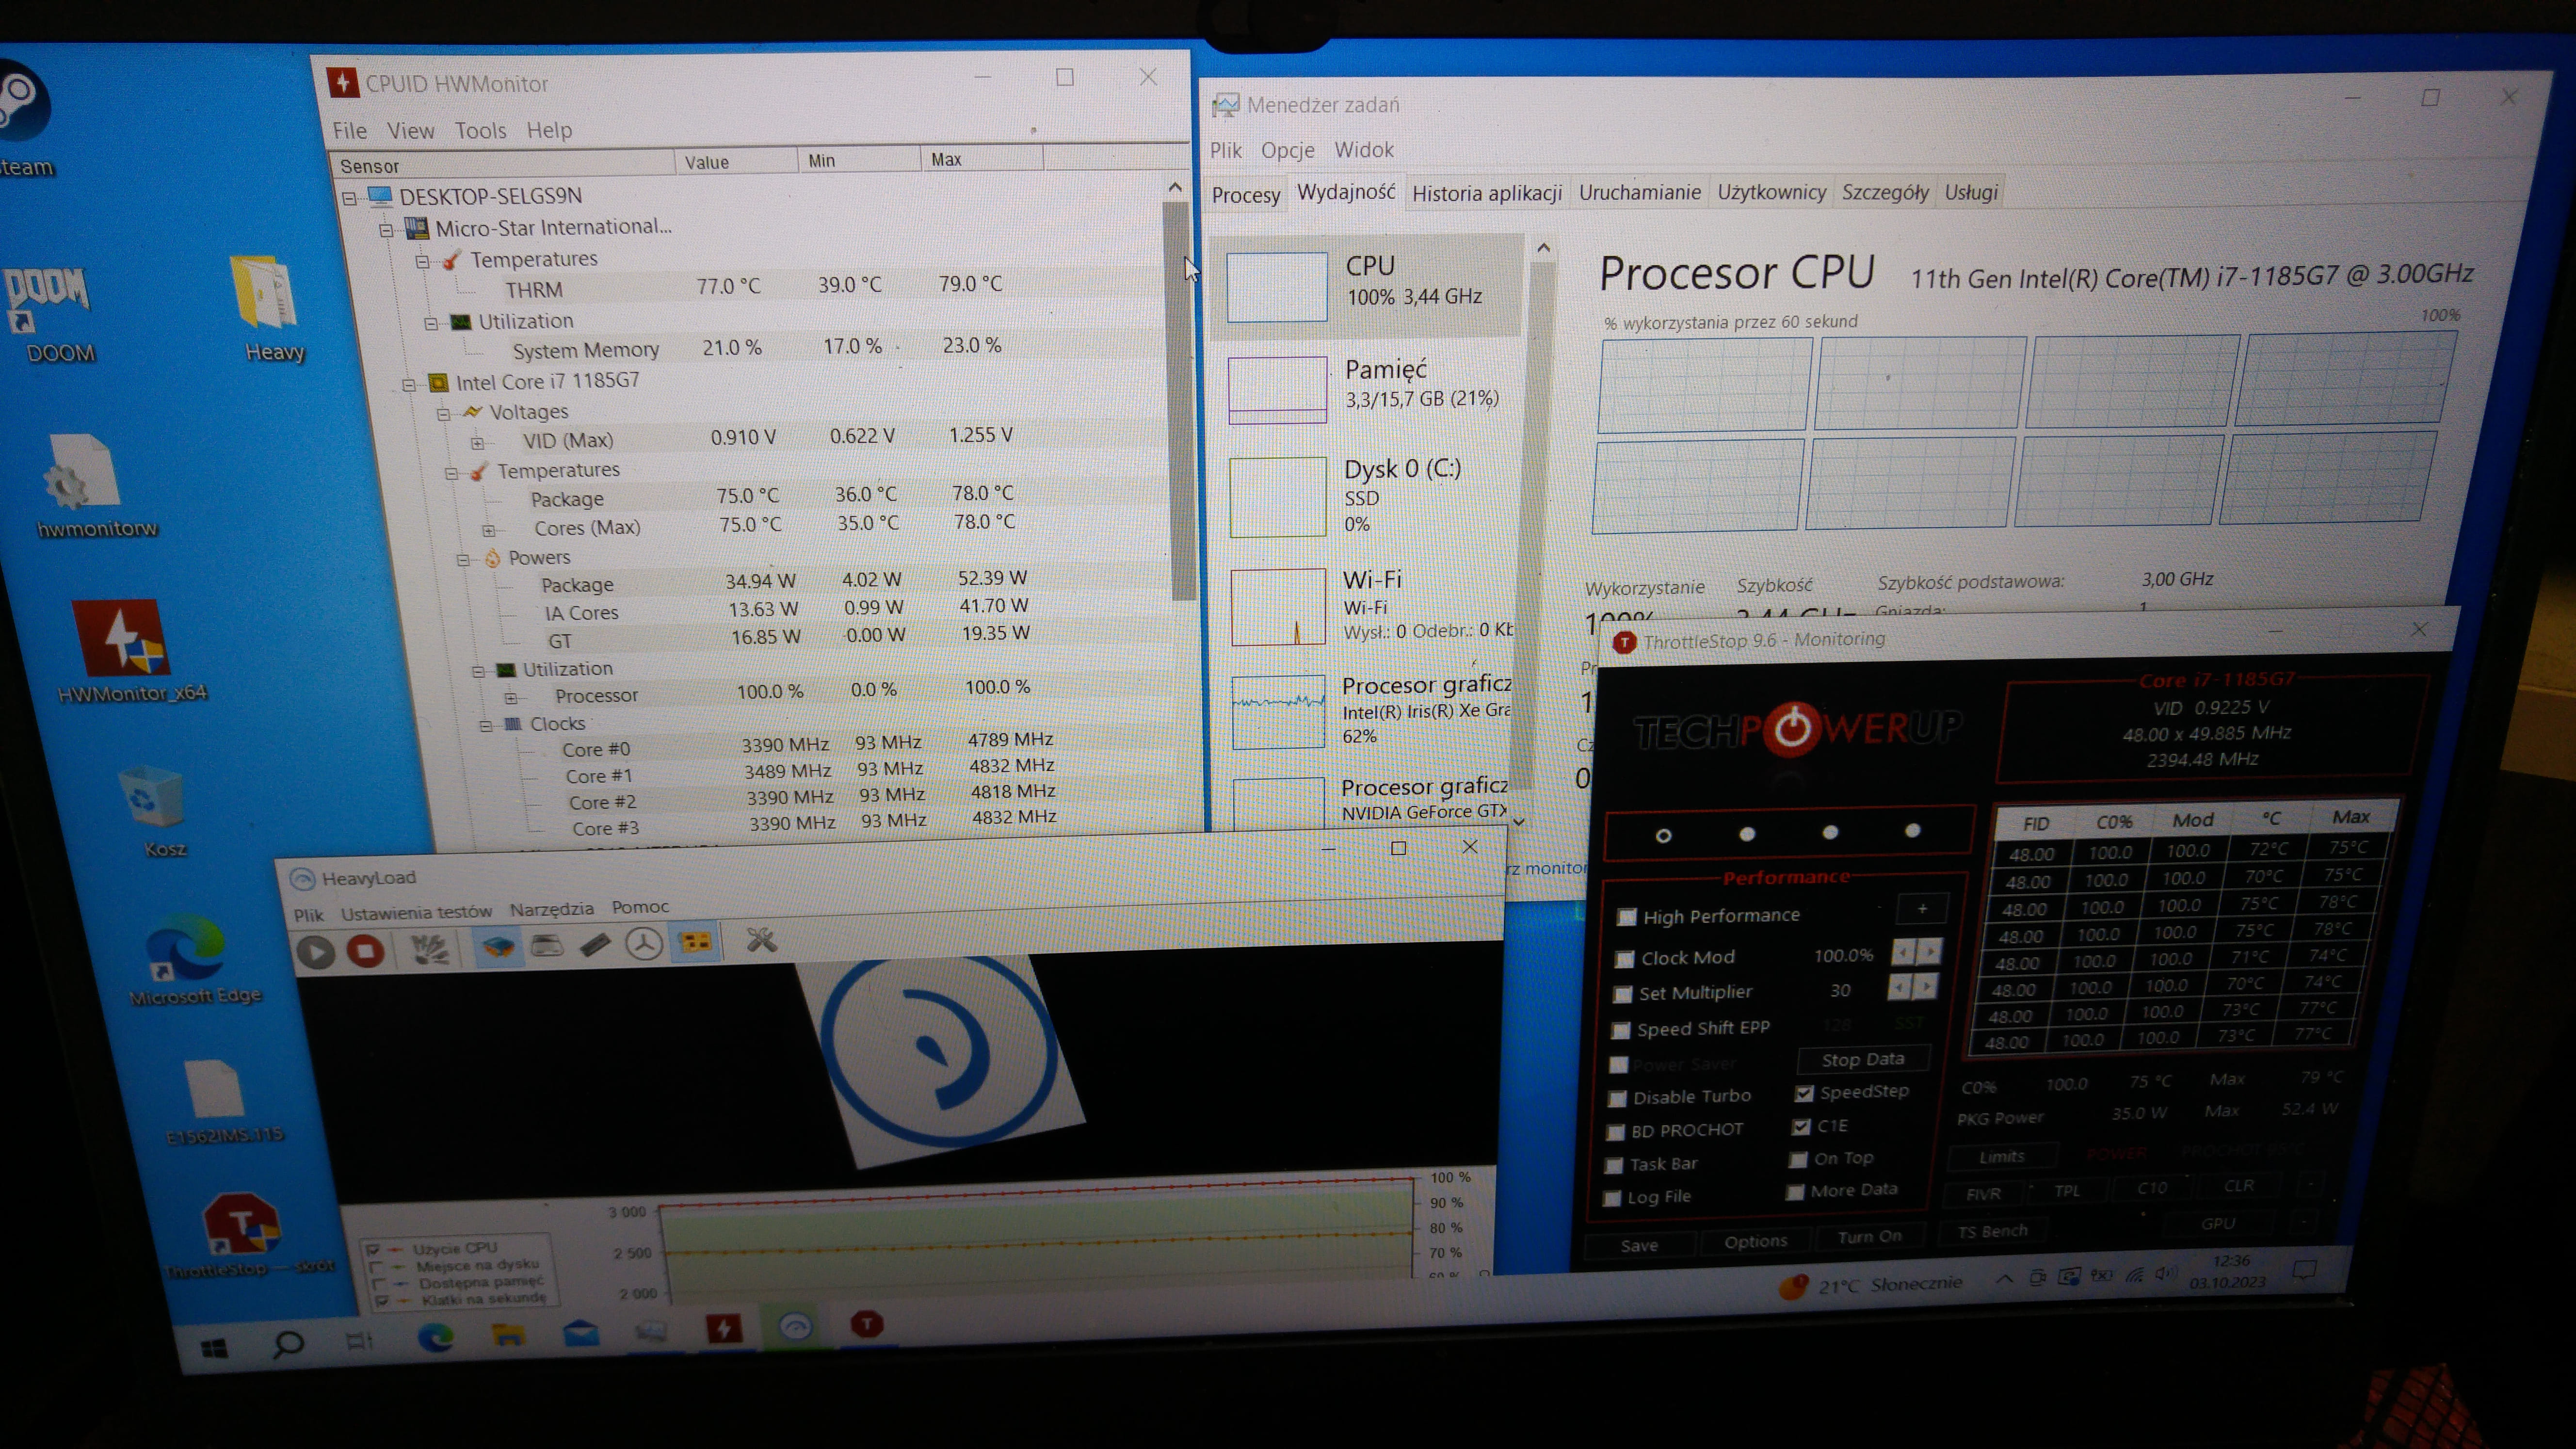Image resolution: width=2576 pixels, height=1449 pixels.
Task: Toggle HeavyLoad memory allocation icon
Action: tap(595, 944)
